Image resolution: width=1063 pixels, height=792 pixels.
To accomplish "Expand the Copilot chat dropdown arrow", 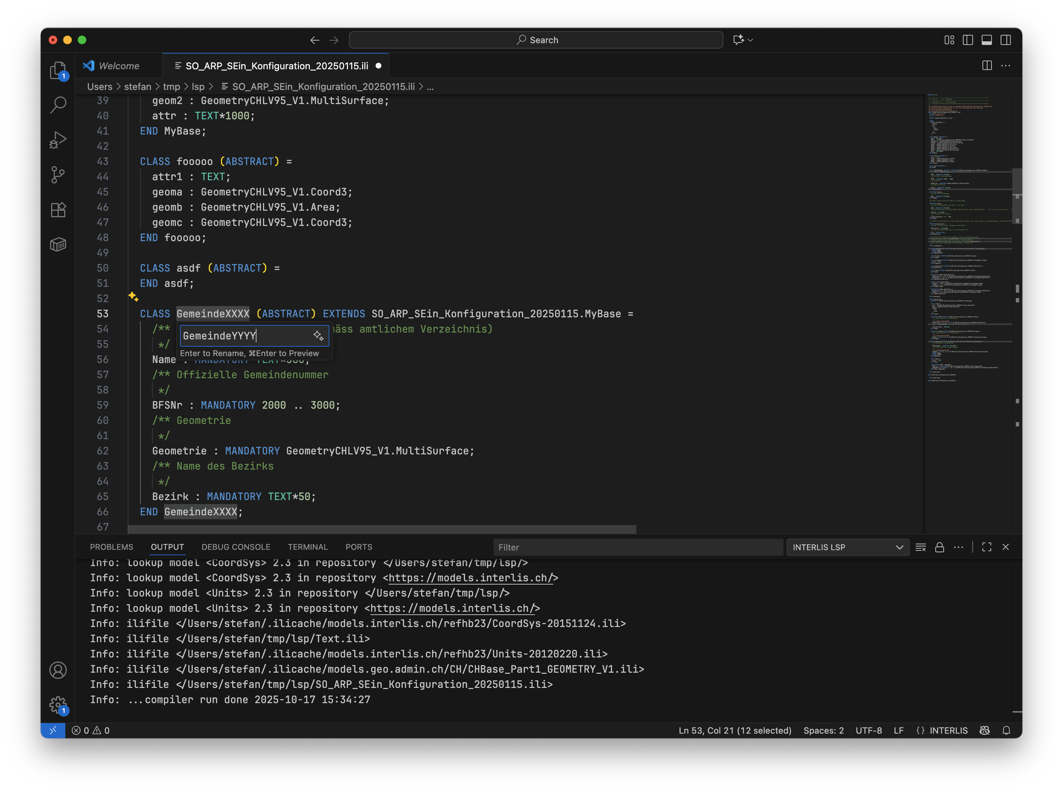I will pyautogui.click(x=750, y=40).
